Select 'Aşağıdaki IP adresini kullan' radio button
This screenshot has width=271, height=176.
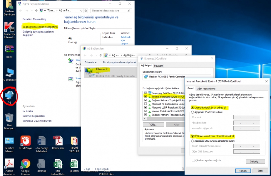pyautogui.click(x=193, y=112)
